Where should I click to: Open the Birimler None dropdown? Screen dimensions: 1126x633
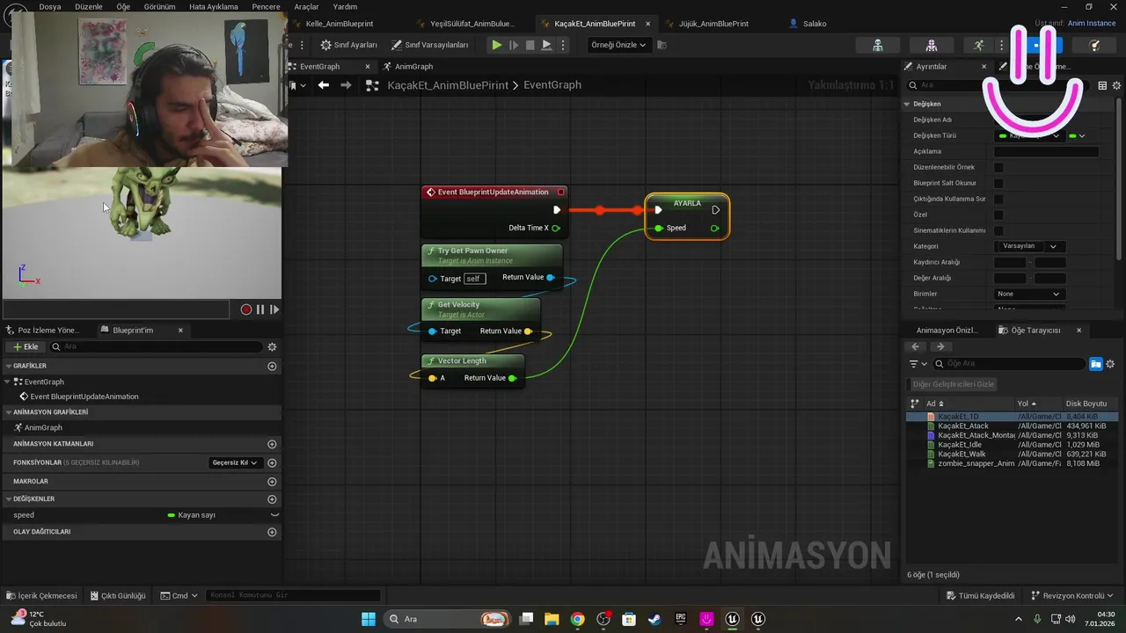pyautogui.click(x=1029, y=294)
